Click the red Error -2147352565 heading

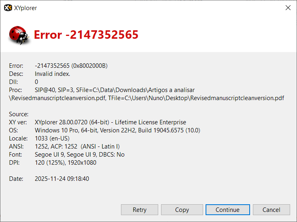coord(86,35)
